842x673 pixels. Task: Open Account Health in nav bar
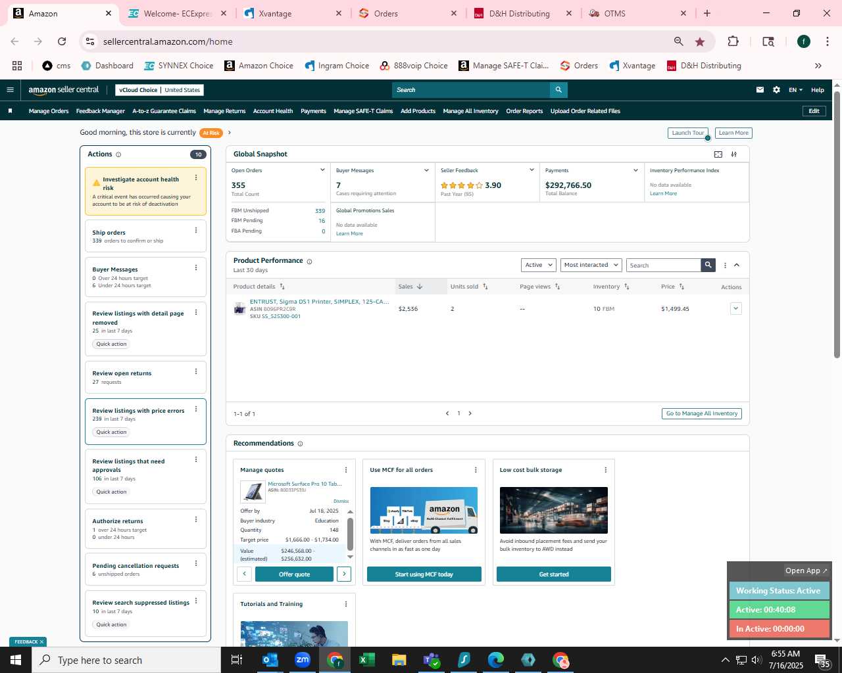coord(273,111)
